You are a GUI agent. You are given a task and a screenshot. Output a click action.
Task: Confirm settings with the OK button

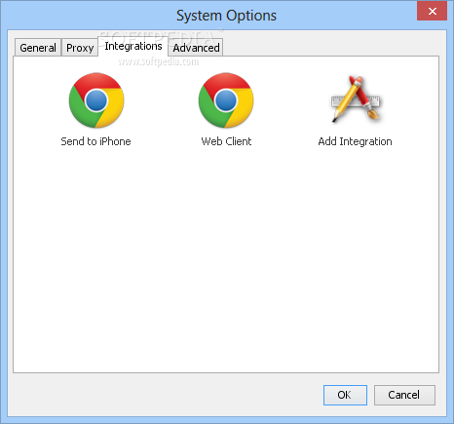click(345, 395)
